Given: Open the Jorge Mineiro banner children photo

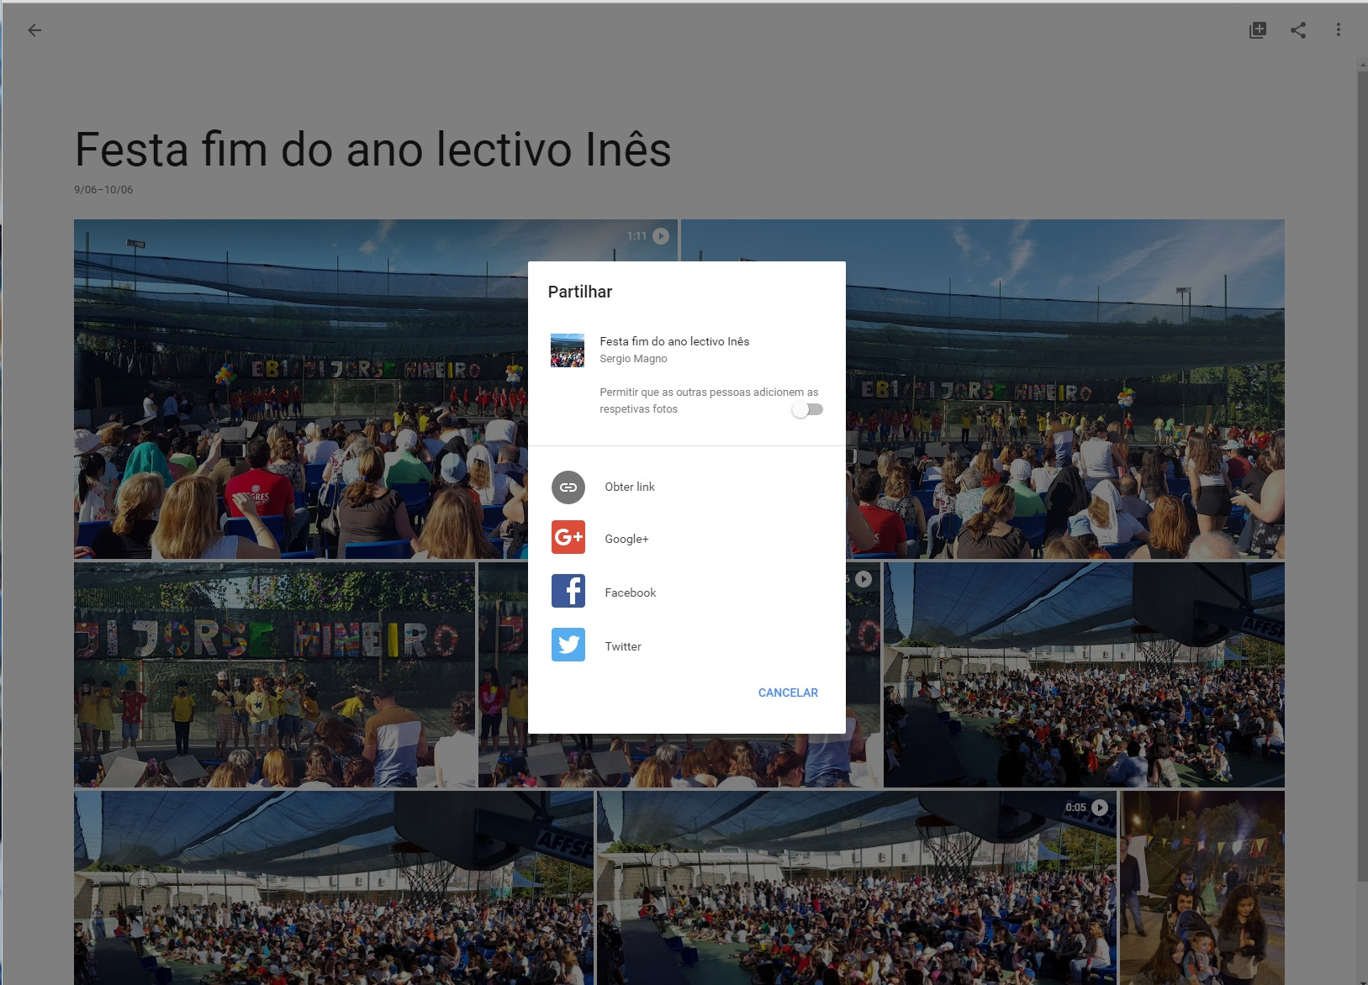Looking at the screenshot, I should pos(274,675).
